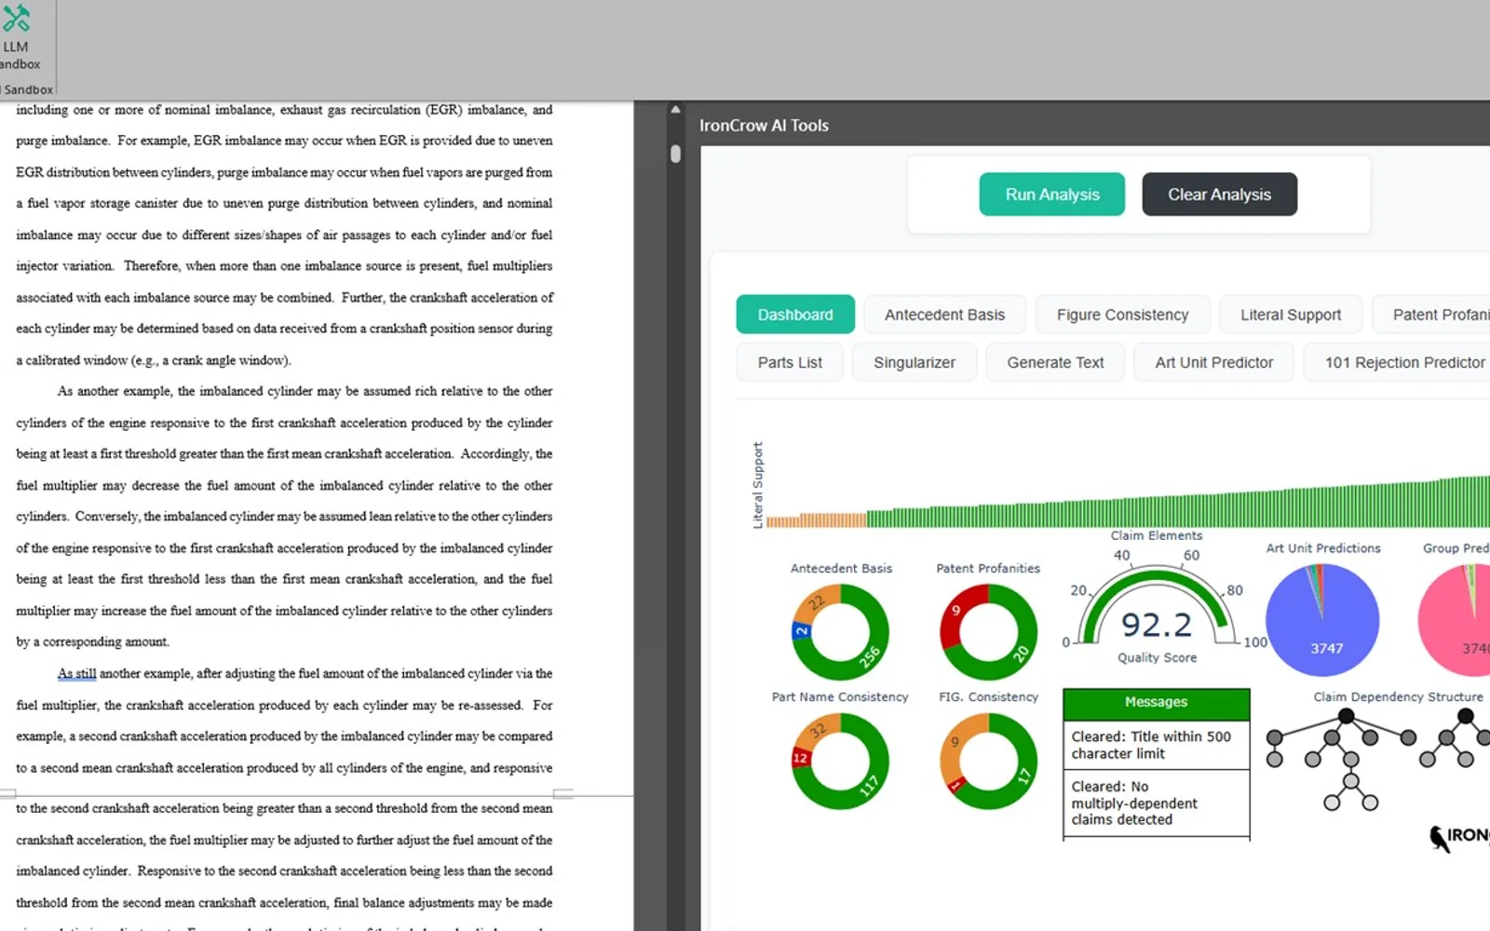Click the Patent Profanities donut chart
The width and height of the screenshot is (1490, 931).
[x=988, y=632]
